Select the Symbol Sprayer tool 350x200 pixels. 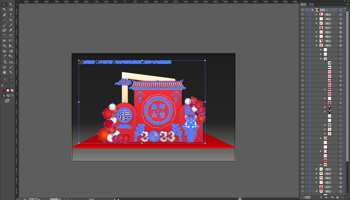click(4, 62)
